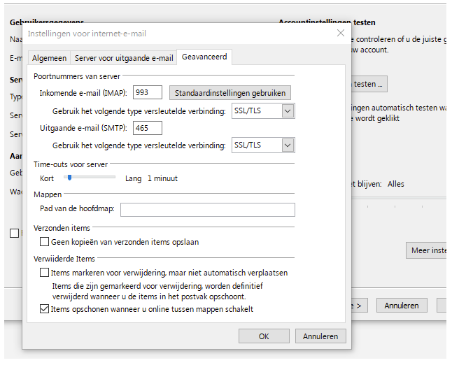Screen dimensions: 459x372
Task: Switch to the Algemeen tab
Action: (49, 58)
